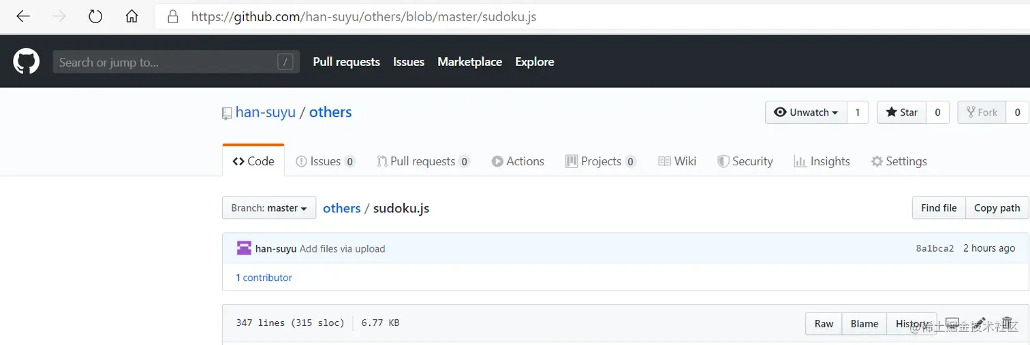Click the padlock icon in the address bar
Viewport: 1030px width, 345px height.
(x=173, y=16)
